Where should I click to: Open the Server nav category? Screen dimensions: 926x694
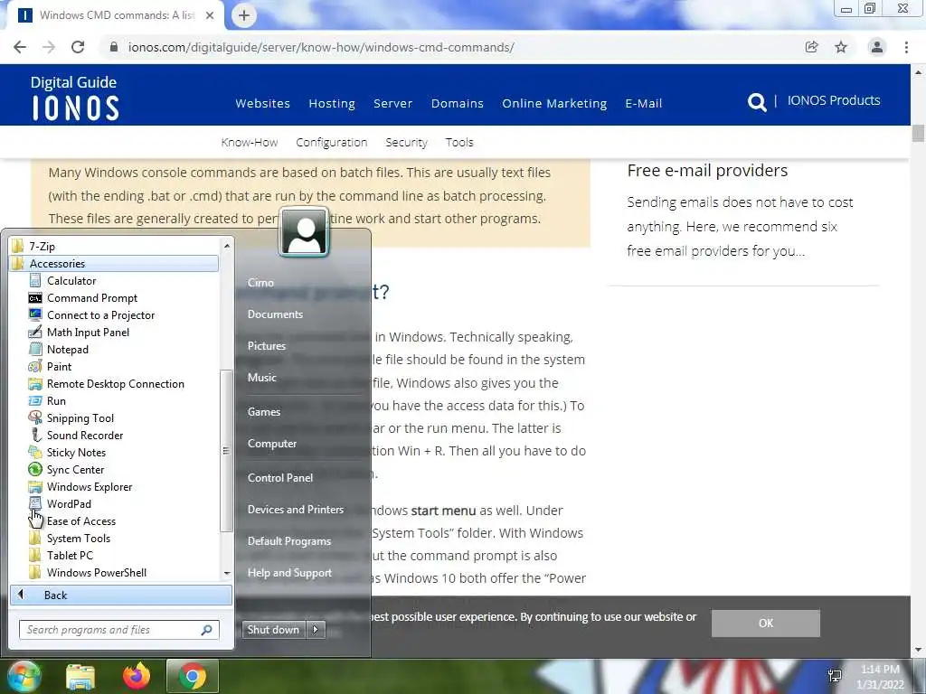(x=392, y=103)
